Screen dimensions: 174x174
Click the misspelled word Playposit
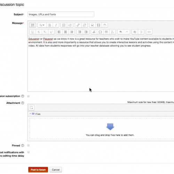click(x=48, y=39)
